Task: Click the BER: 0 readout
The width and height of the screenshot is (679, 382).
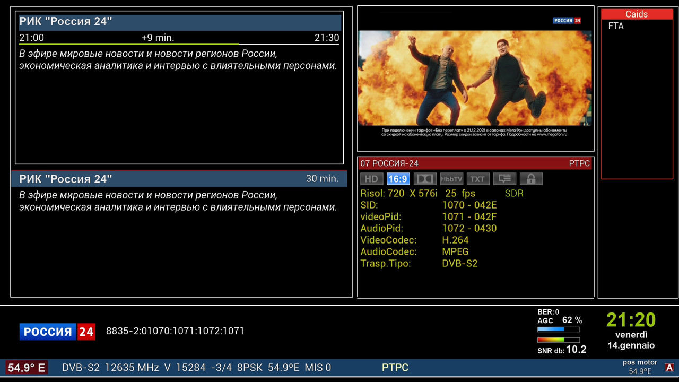Action: 549,312
